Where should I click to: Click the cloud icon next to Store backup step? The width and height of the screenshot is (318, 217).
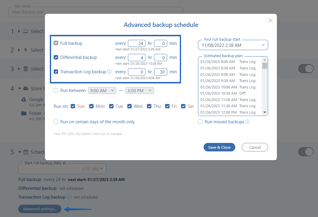(25, 88)
